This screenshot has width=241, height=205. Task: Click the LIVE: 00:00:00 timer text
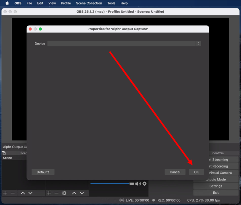click(137, 200)
